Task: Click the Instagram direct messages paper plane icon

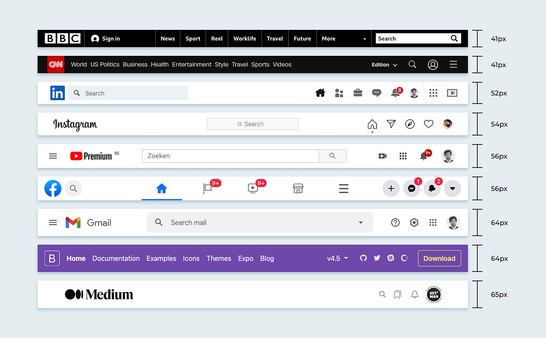Action: [391, 124]
